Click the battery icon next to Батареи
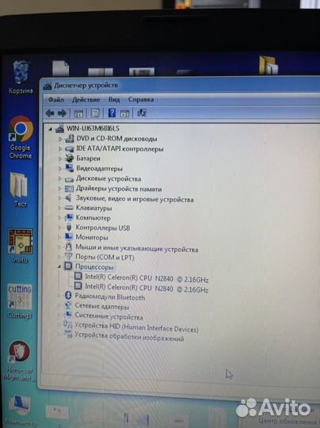Viewport: 320px width, 428px height. [x=69, y=158]
